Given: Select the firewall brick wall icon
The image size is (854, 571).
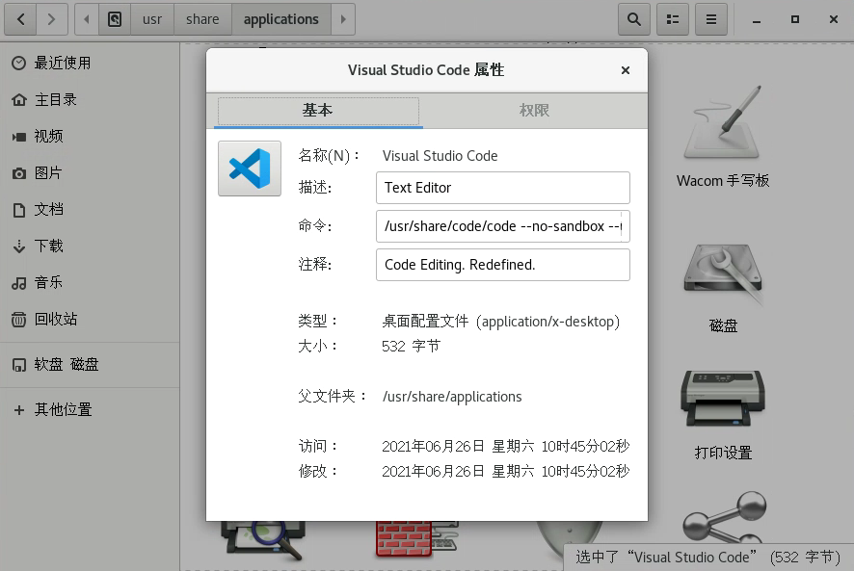Looking at the screenshot, I should pos(416,539).
